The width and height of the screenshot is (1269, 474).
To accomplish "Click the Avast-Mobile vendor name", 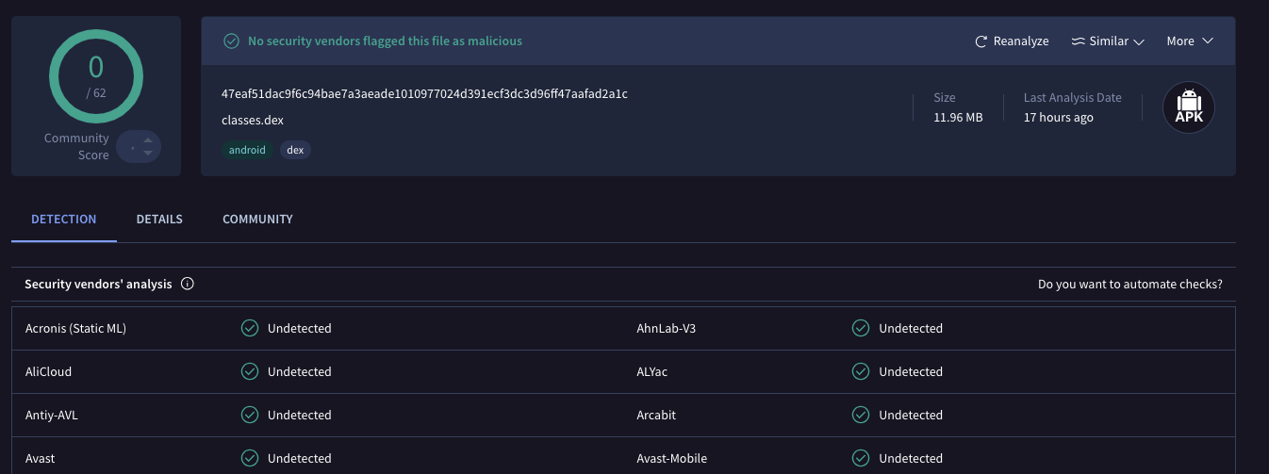I will click(x=672, y=459).
